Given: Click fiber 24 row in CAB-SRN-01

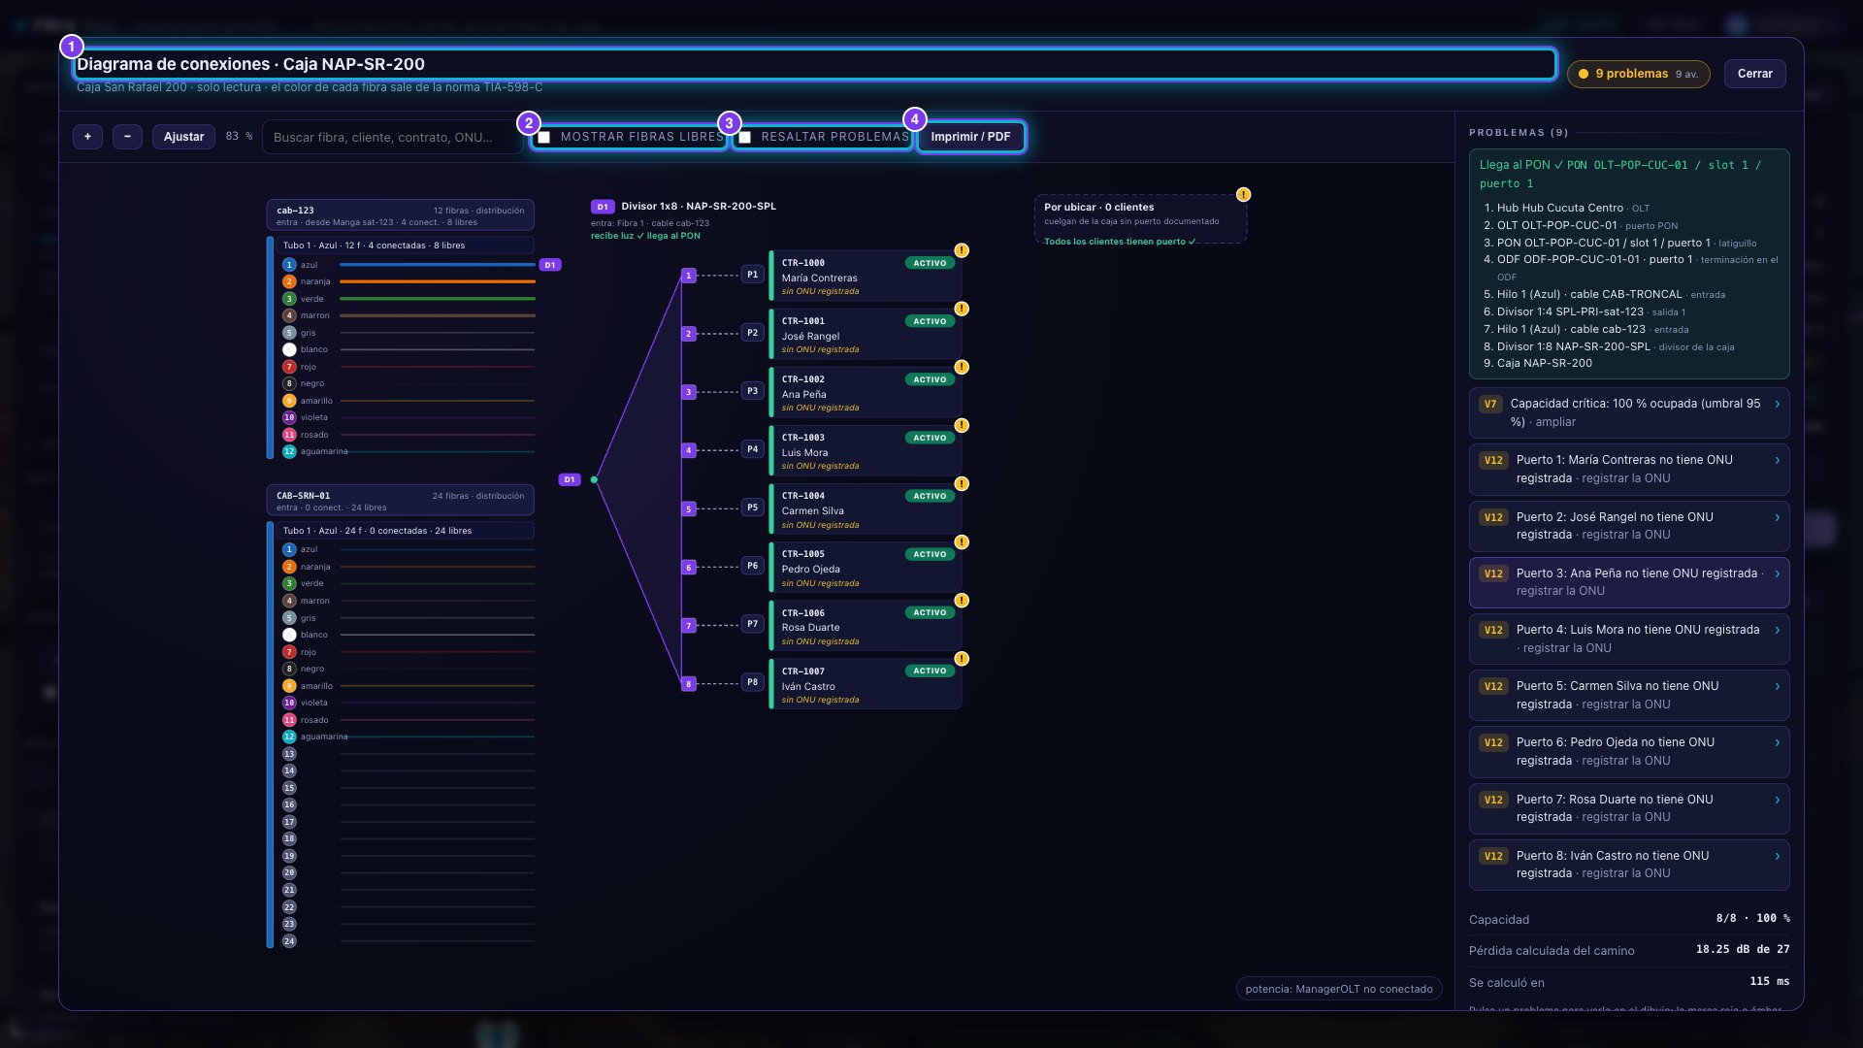Looking at the screenshot, I should pos(408,941).
